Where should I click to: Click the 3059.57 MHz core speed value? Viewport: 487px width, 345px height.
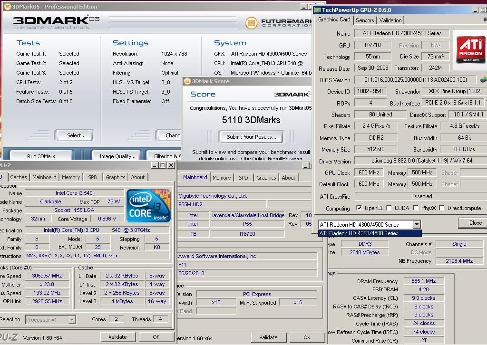[x=47, y=276]
